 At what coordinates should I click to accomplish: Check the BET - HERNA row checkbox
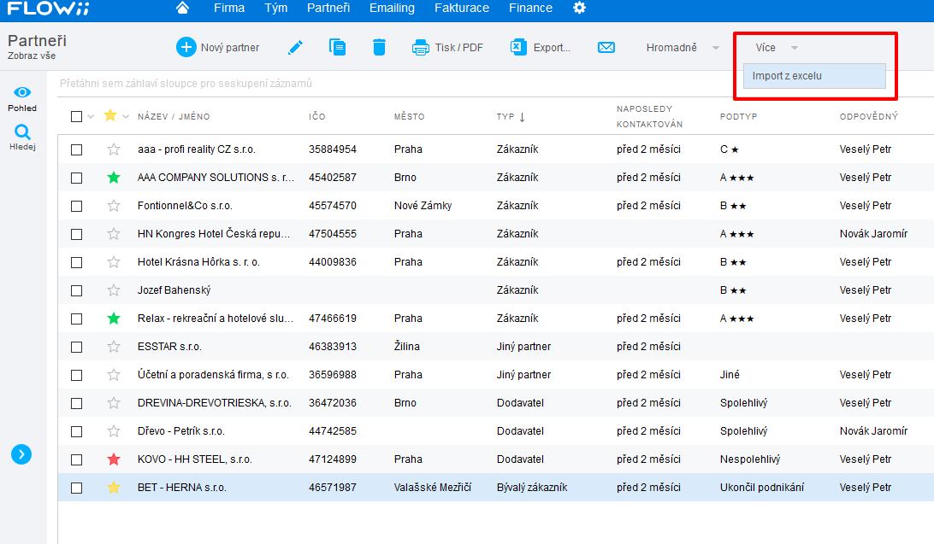(76, 488)
